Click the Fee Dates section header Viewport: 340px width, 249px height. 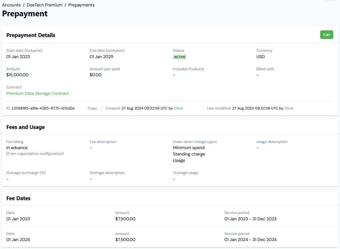click(x=19, y=198)
